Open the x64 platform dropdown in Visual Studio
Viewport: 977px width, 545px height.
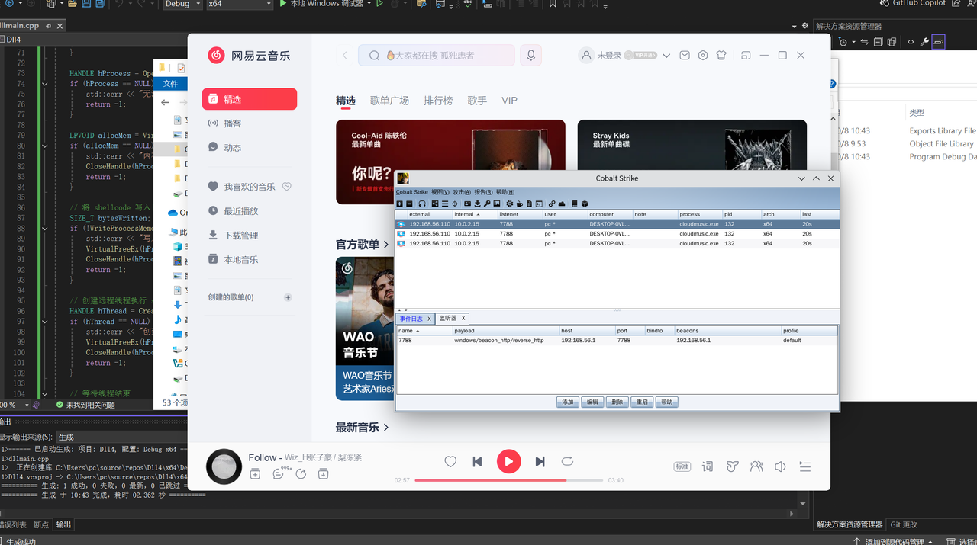240,4
